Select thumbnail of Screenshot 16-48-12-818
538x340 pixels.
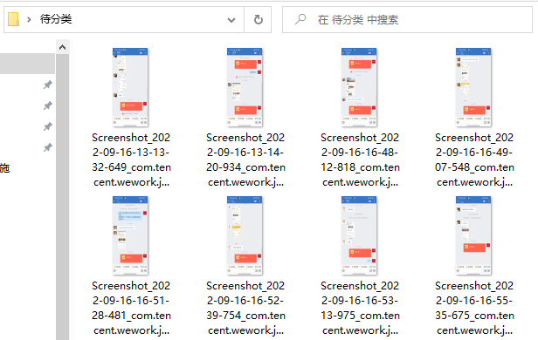click(359, 87)
